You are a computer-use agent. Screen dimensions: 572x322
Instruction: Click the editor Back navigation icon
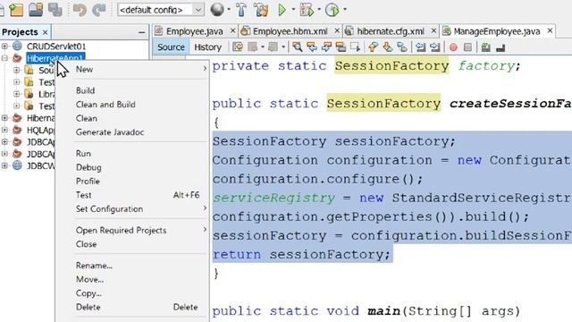point(252,47)
